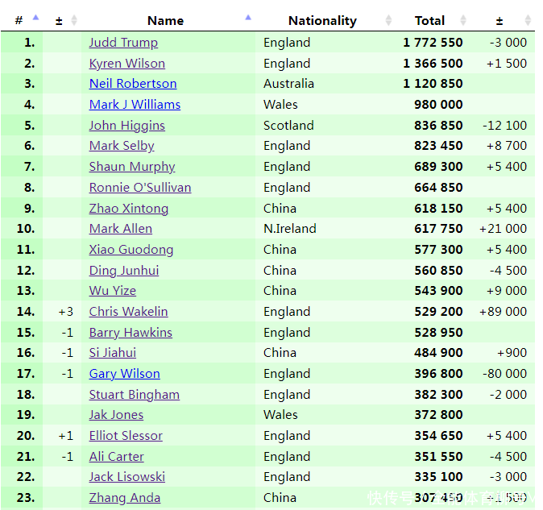Open Kyren Wilson's profile link
The height and width of the screenshot is (510, 543).
[126, 64]
